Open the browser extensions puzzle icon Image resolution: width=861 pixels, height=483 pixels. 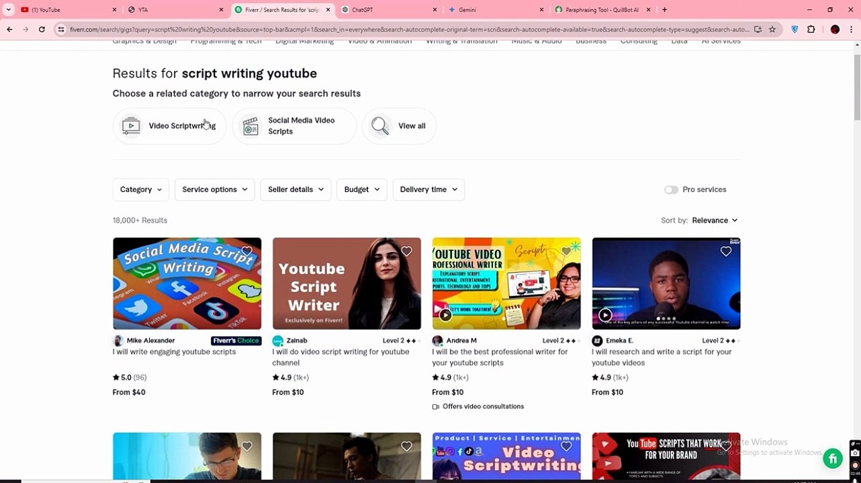coord(811,30)
